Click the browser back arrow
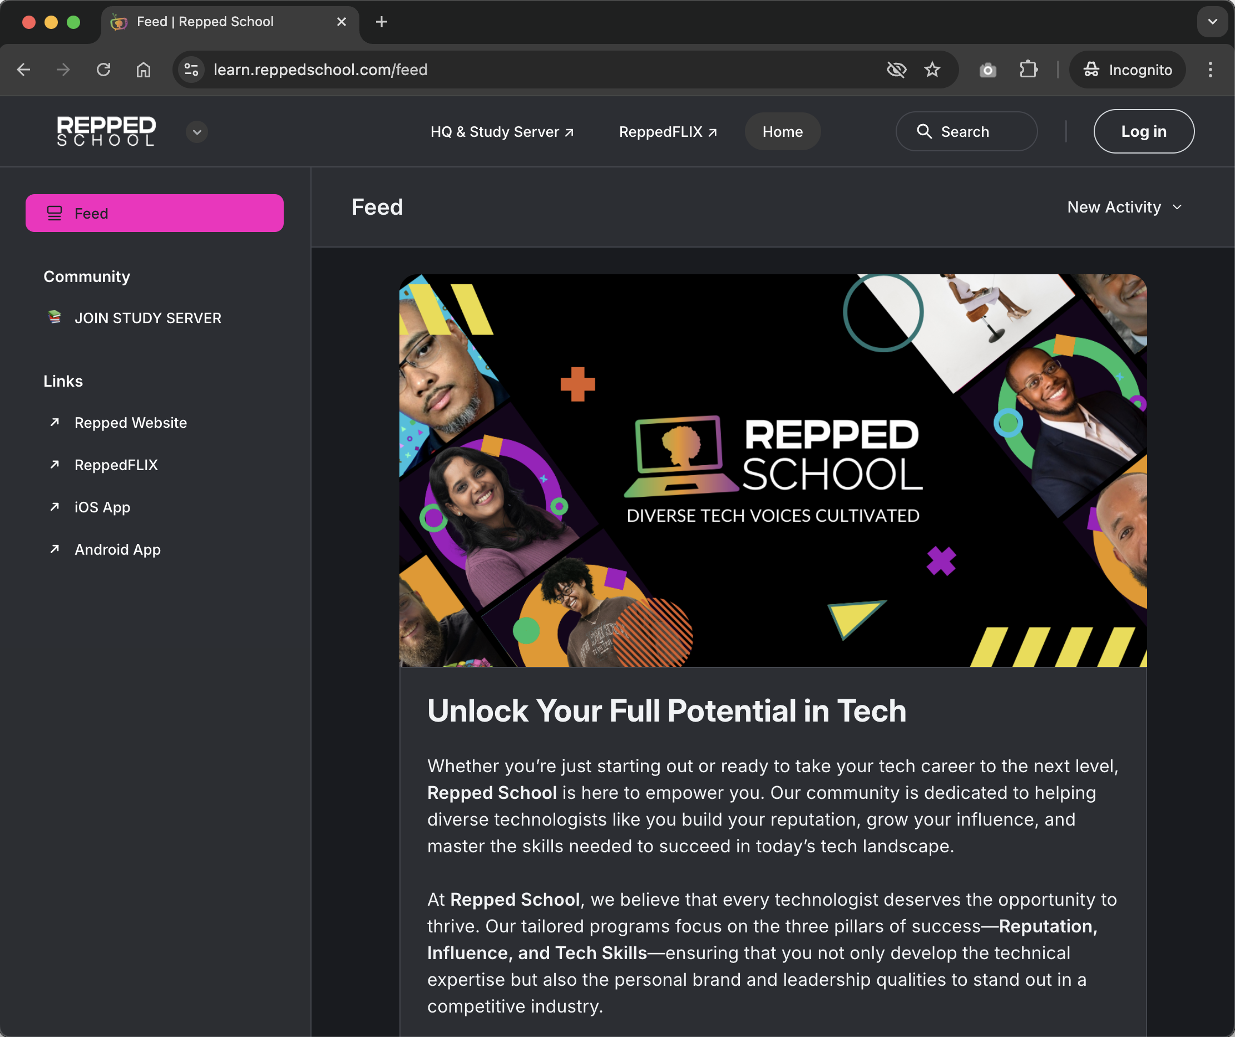This screenshot has height=1037, width=1235. click(x=23, y=70)
